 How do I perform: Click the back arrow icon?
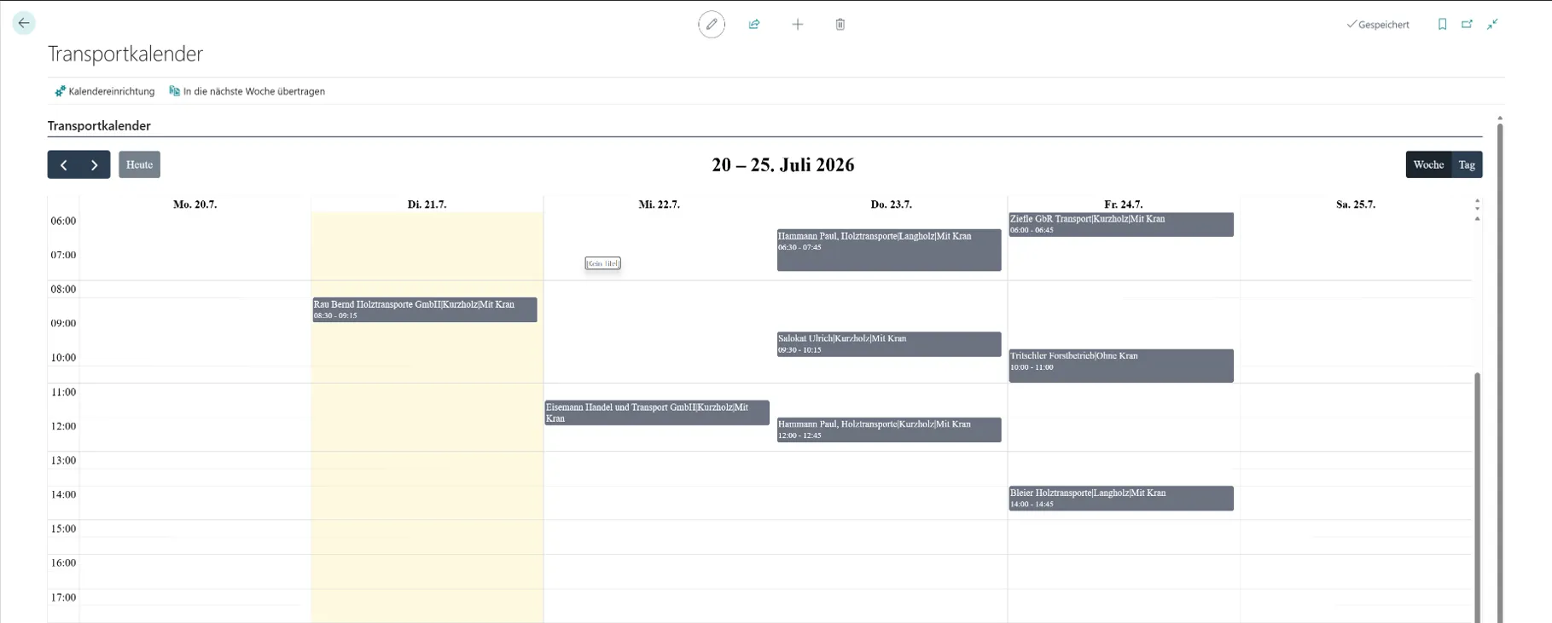pos(24,23)
